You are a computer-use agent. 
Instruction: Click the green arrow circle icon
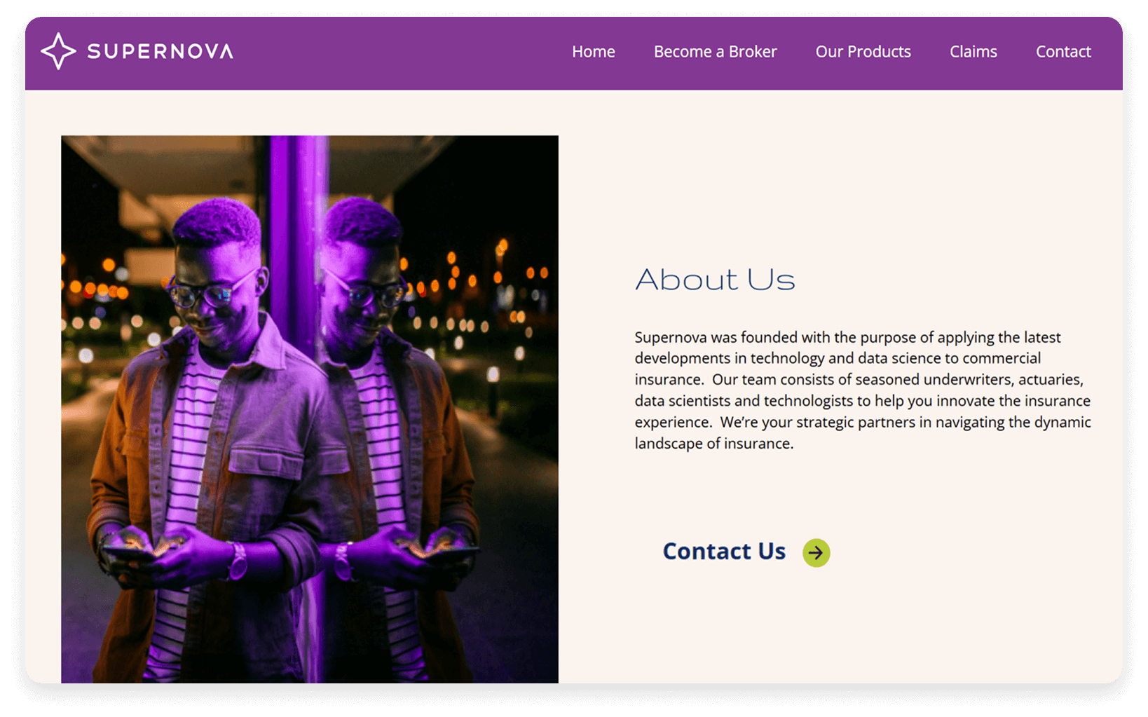click(816, 553)
